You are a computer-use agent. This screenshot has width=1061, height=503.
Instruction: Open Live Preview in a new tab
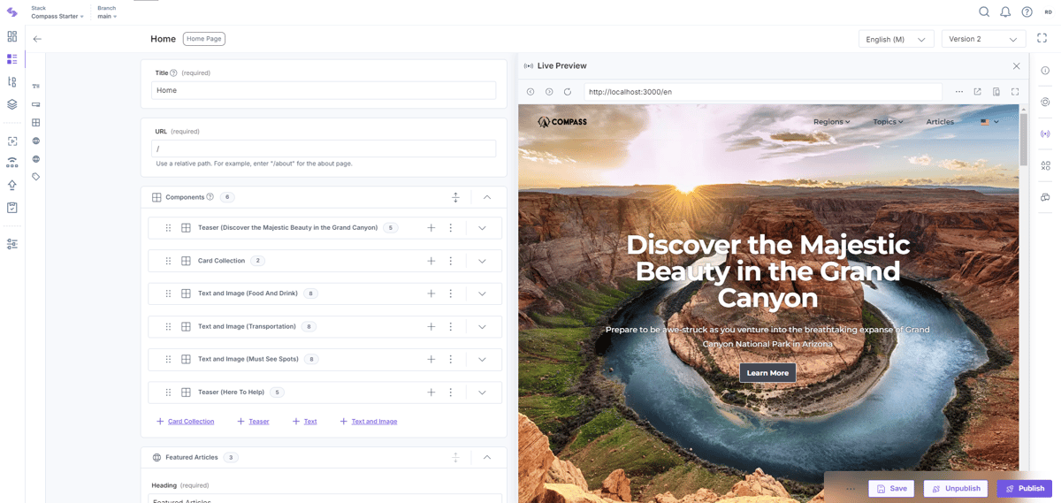point(978,92)
